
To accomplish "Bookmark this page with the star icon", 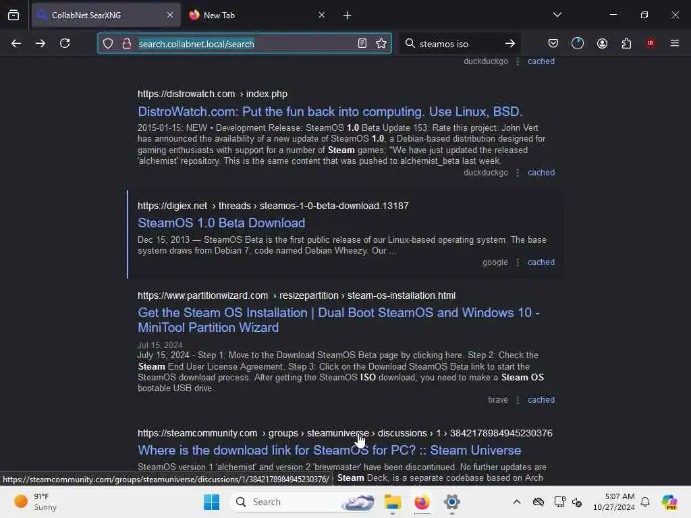I will [x=381, y=43].
